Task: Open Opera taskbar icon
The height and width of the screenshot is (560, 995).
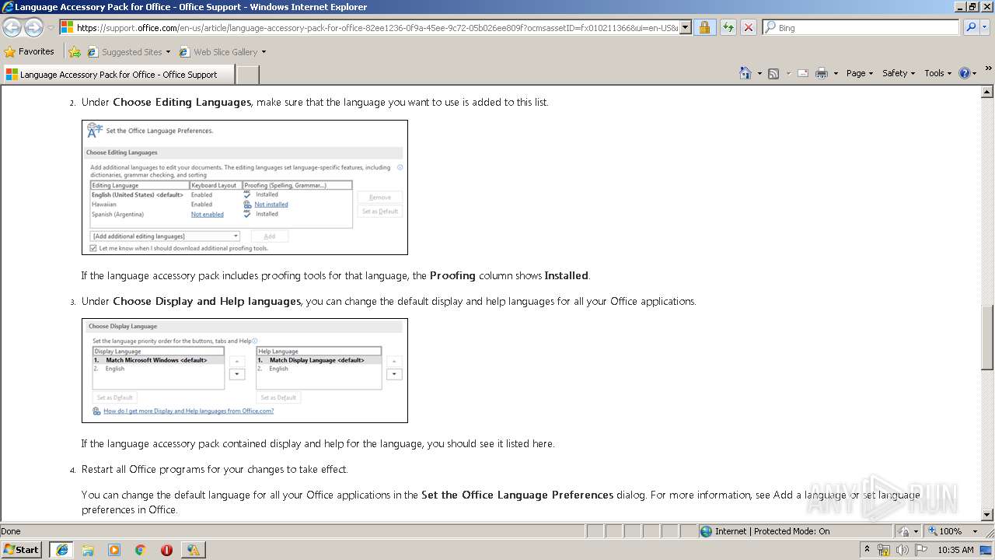Action: [166, 549]
